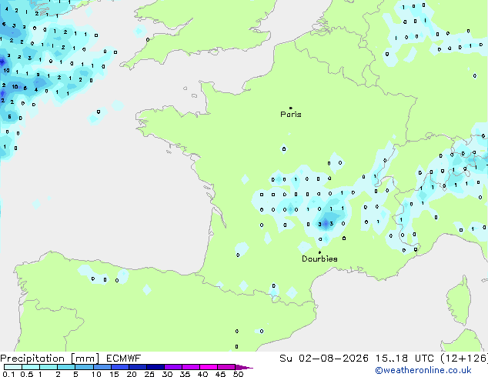Pick the legend swatch between 20 and 25
Screen dimensions: 488x377
[x=138, y=367]
